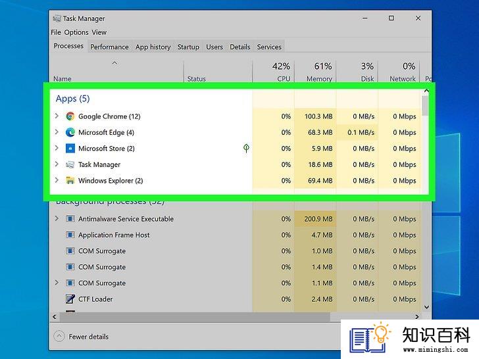Click the horizontal scrollbar right arrow
Viewport: 479px width, 359px height.
[417, 316]
